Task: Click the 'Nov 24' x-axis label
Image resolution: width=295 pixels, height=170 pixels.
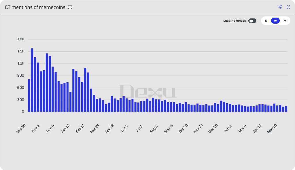Action: pos(198,129)
